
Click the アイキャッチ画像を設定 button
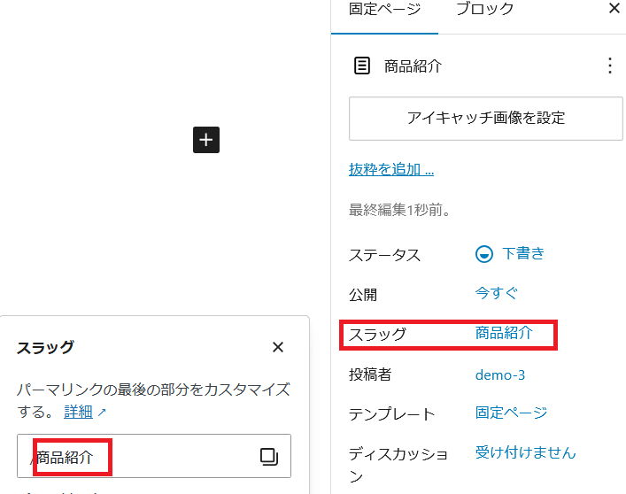[485, 118]
